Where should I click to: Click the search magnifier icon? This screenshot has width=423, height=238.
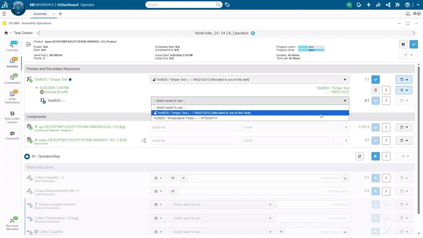point(218,4)
